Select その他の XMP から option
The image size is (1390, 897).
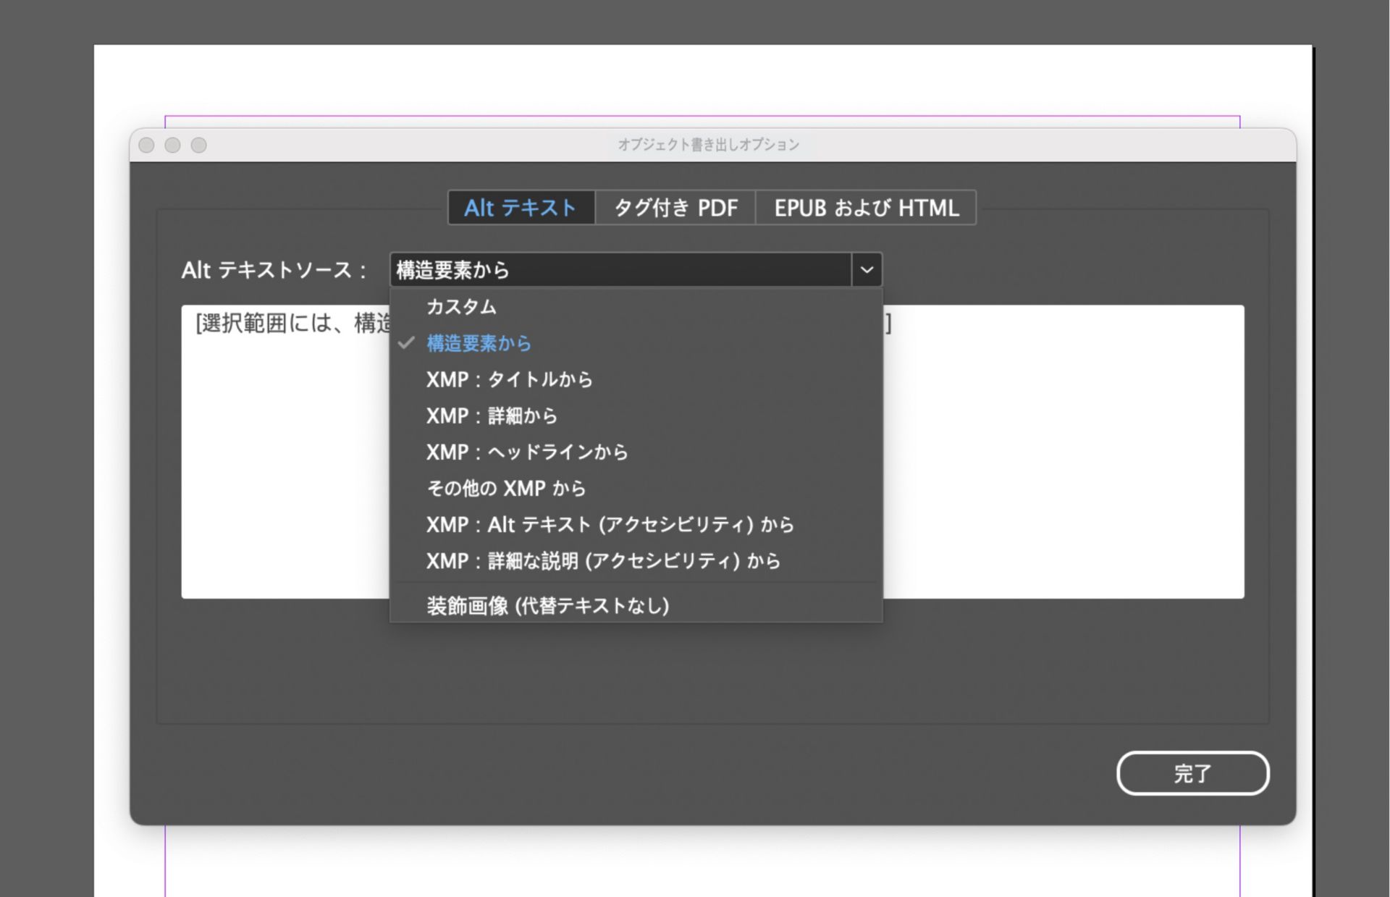[505, 488]
